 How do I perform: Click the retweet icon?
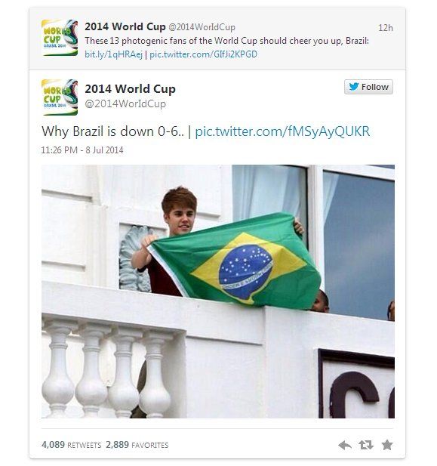tap(366, 445)
